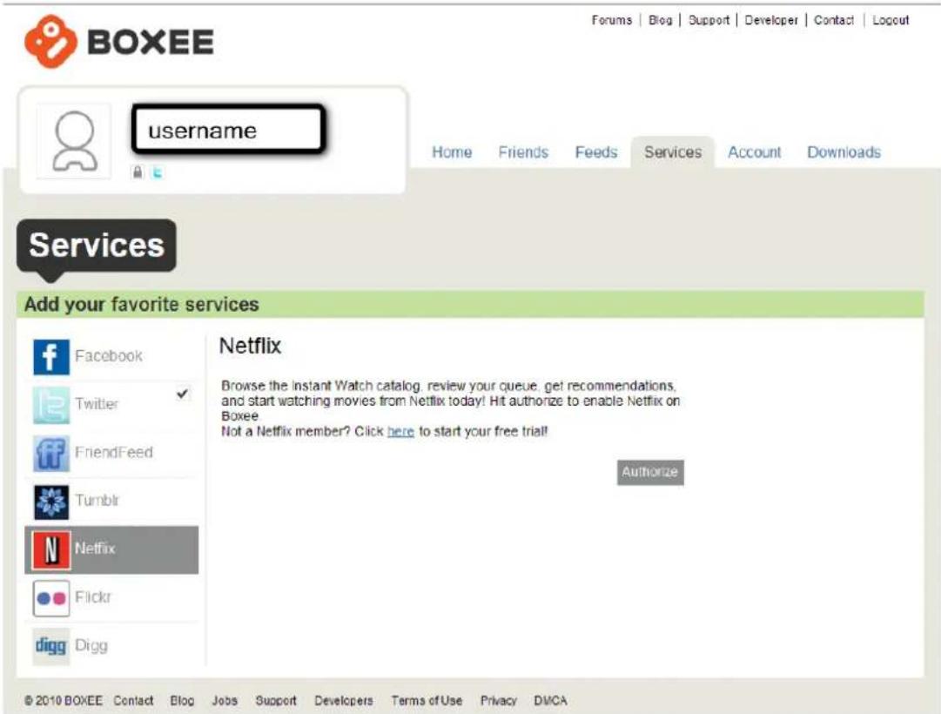Open Privacy link in the footer
Viewport: 941px width, 714px height.
pos(499,701)
